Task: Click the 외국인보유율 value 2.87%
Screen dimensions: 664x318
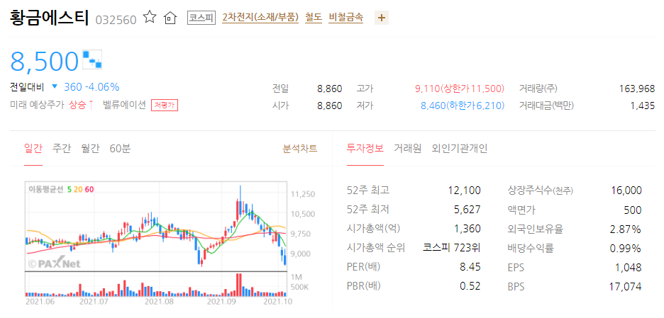Action: (626, 229)
